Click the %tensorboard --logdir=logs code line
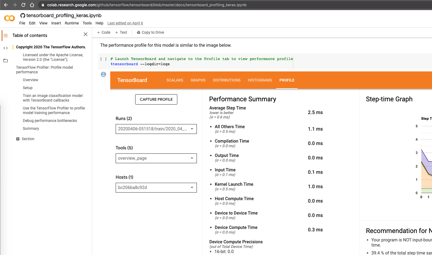 coord(140,64)
